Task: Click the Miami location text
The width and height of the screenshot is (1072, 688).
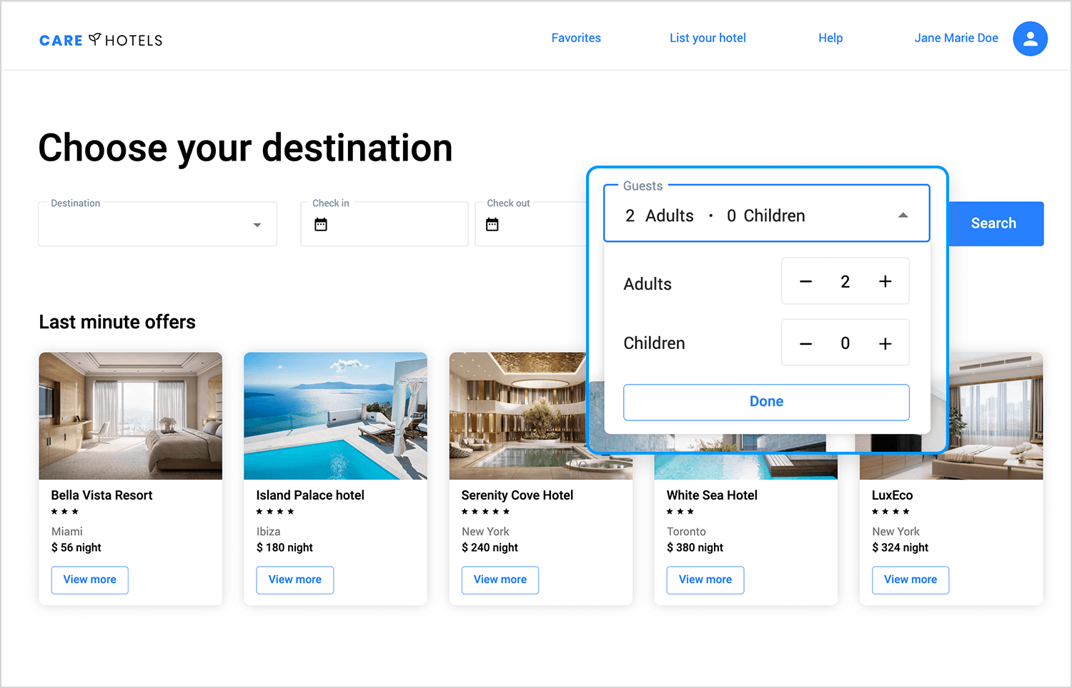Action: coord(67,532)
